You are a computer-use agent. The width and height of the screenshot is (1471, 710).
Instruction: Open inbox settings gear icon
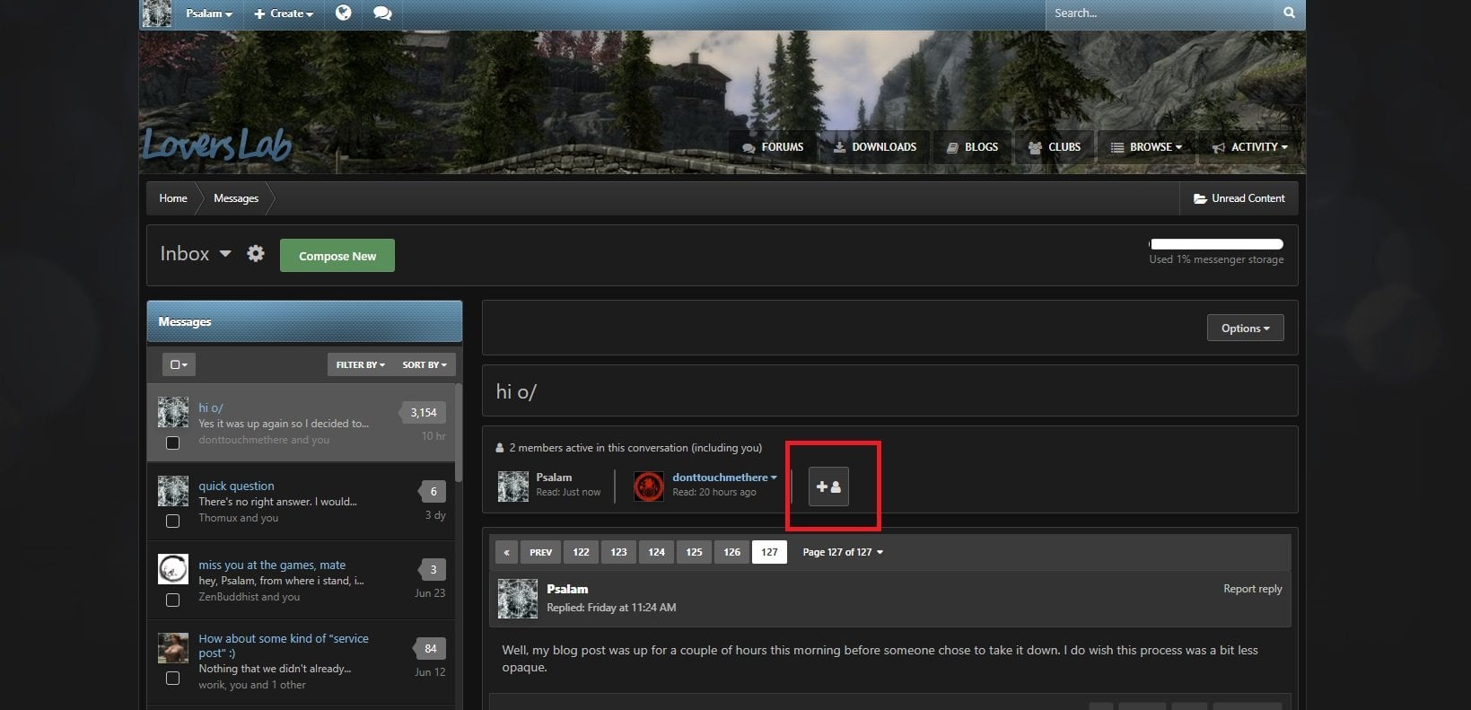tap(256, 254)
